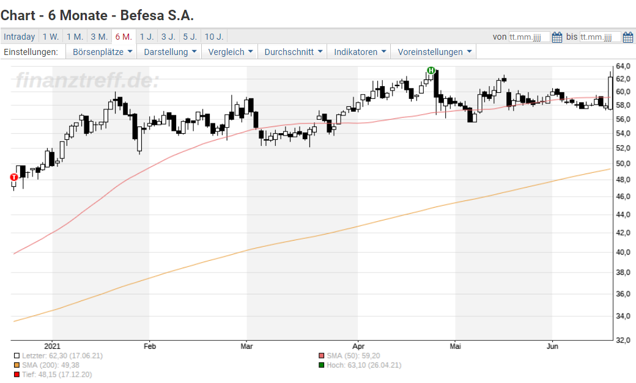The width and height of the screenshot is (636, 383).
Task: Select the 10 J. timeframe tab
Action: click(x=214, y=37)
